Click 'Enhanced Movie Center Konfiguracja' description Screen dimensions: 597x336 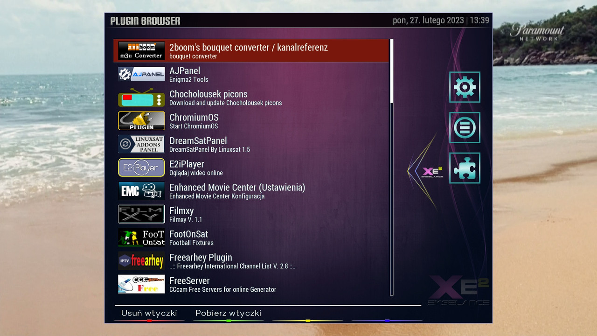[217, 196]
